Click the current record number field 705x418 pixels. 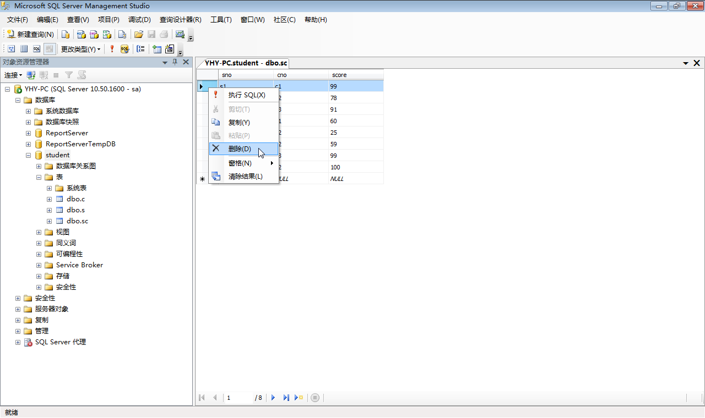click(238, 398)
